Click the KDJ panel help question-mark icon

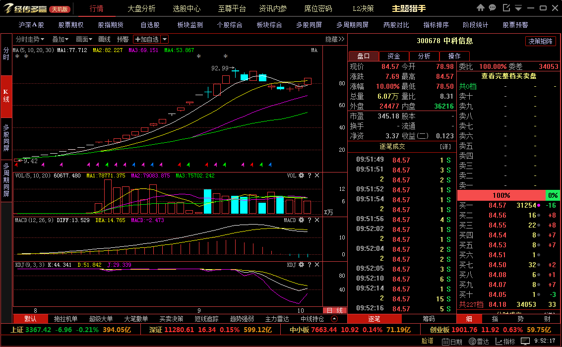[x=310, y=265]
